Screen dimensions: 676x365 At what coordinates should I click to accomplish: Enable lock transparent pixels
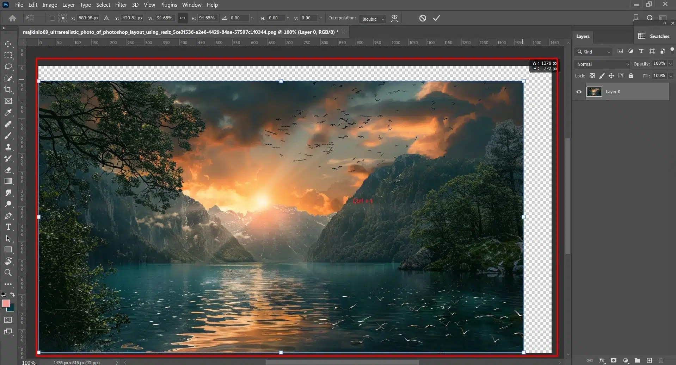click(592, 76)
